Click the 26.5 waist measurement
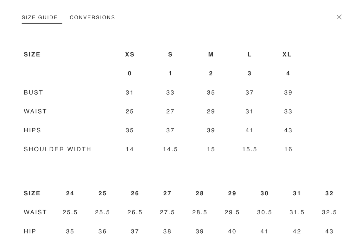Screen dimensions: 342x246 (x=135, y=212)
